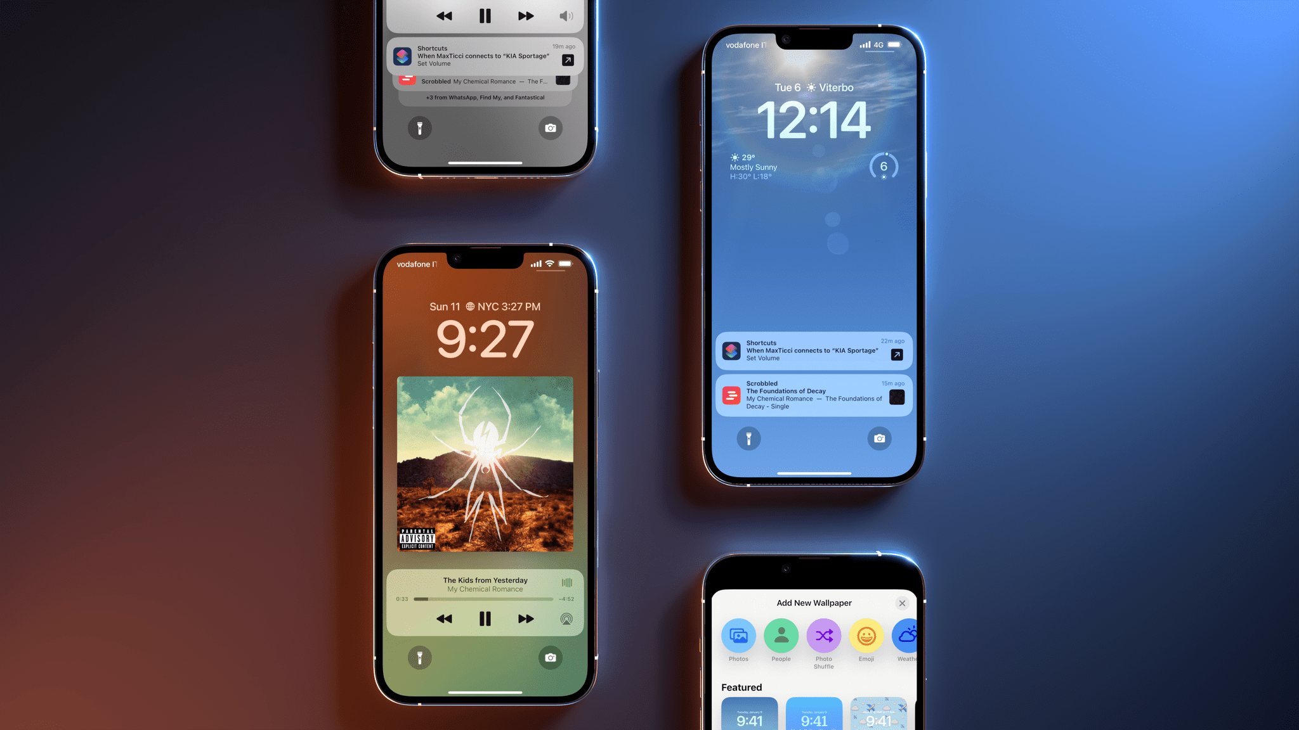Rewind track in My Chemical Romance player
The height and width of the screenshot is (730, 1299).
(x=444, y=618)
